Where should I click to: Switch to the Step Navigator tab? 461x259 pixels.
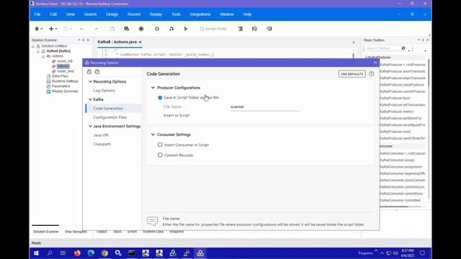tap(76, 232)
